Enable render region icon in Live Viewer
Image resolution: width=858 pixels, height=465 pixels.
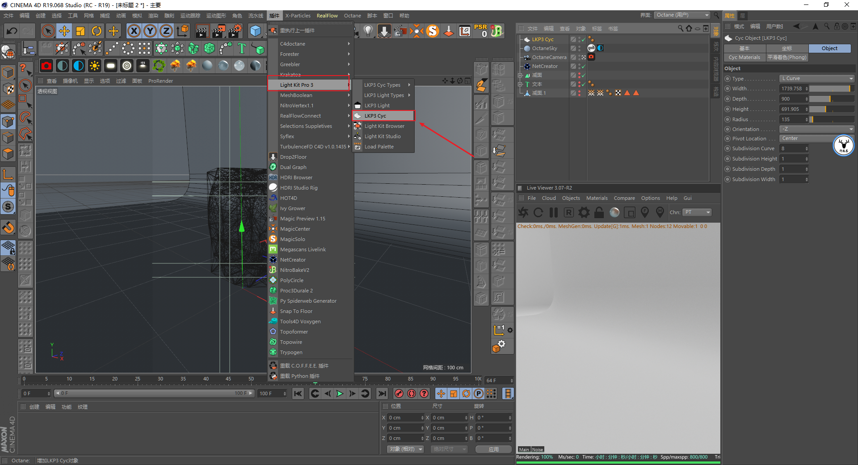coord(630,212)
